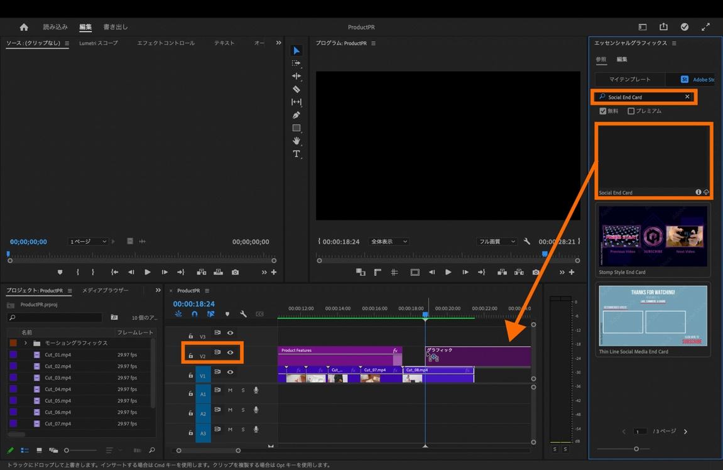
Task: Select the Hand tool
Action: point(296,141)
